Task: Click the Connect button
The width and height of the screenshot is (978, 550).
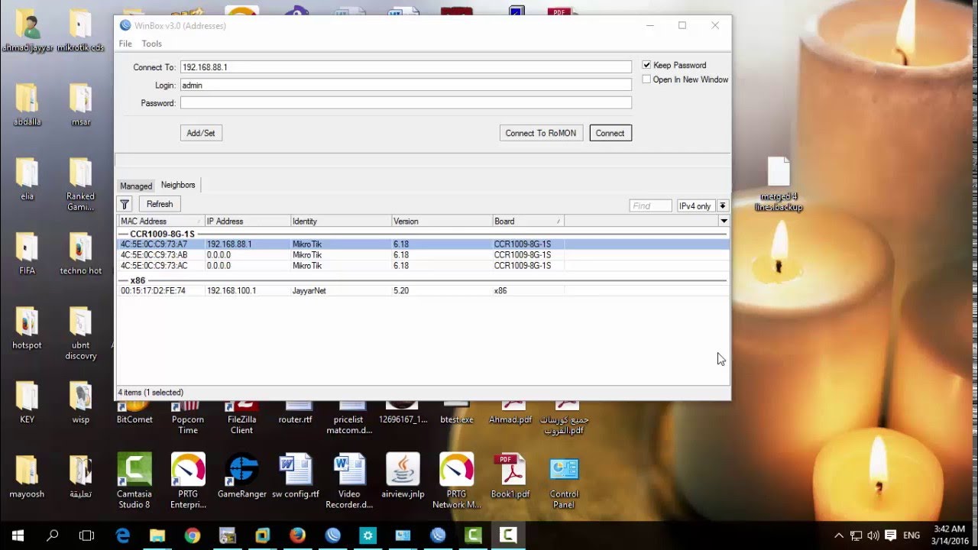Action: click(610, 133)
